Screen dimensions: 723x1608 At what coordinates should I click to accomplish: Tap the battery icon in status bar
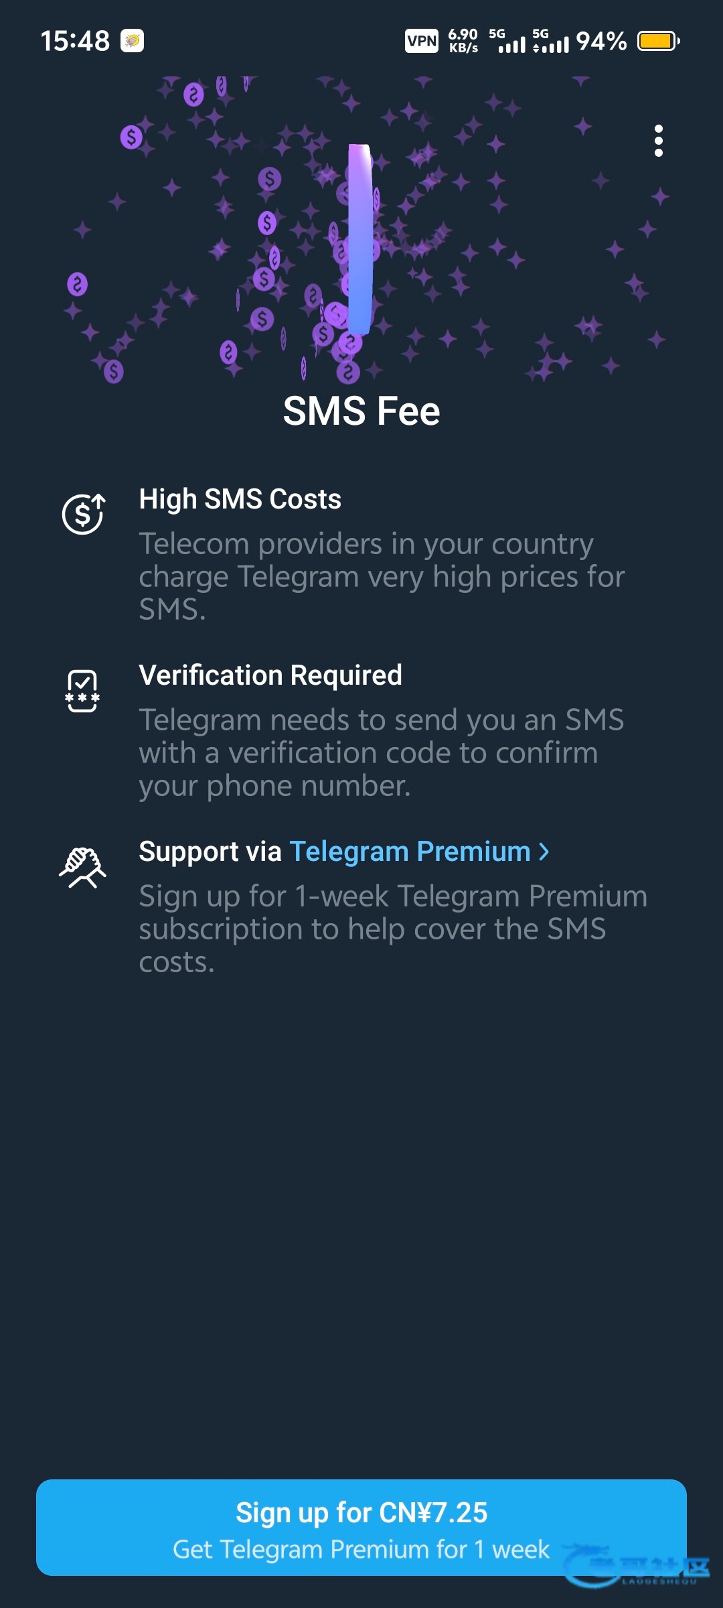658,41
